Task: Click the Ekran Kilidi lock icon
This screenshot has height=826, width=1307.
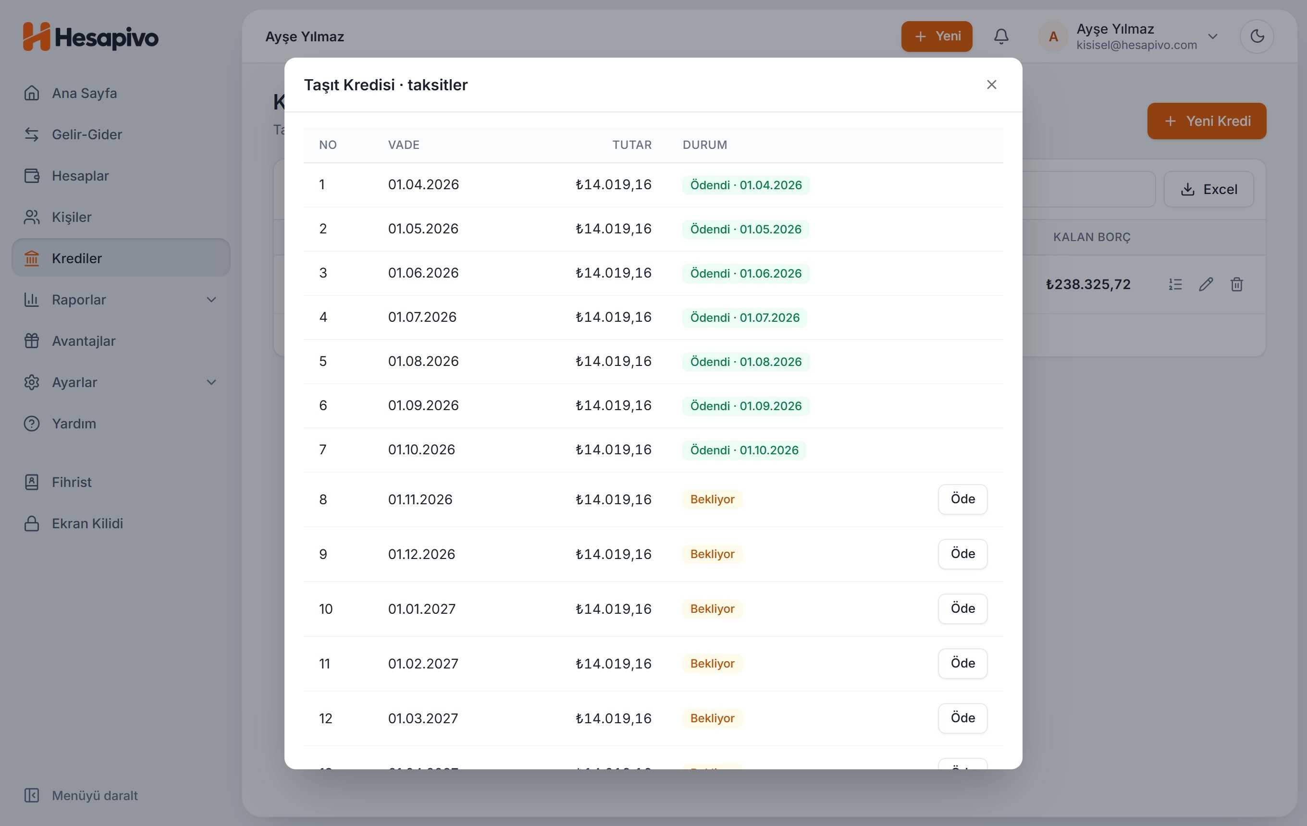Action: (32, 523)
